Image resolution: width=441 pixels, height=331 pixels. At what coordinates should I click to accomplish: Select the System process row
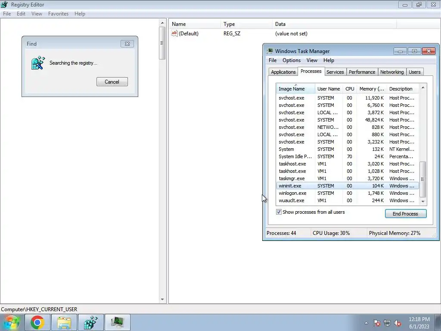[348, 149]
